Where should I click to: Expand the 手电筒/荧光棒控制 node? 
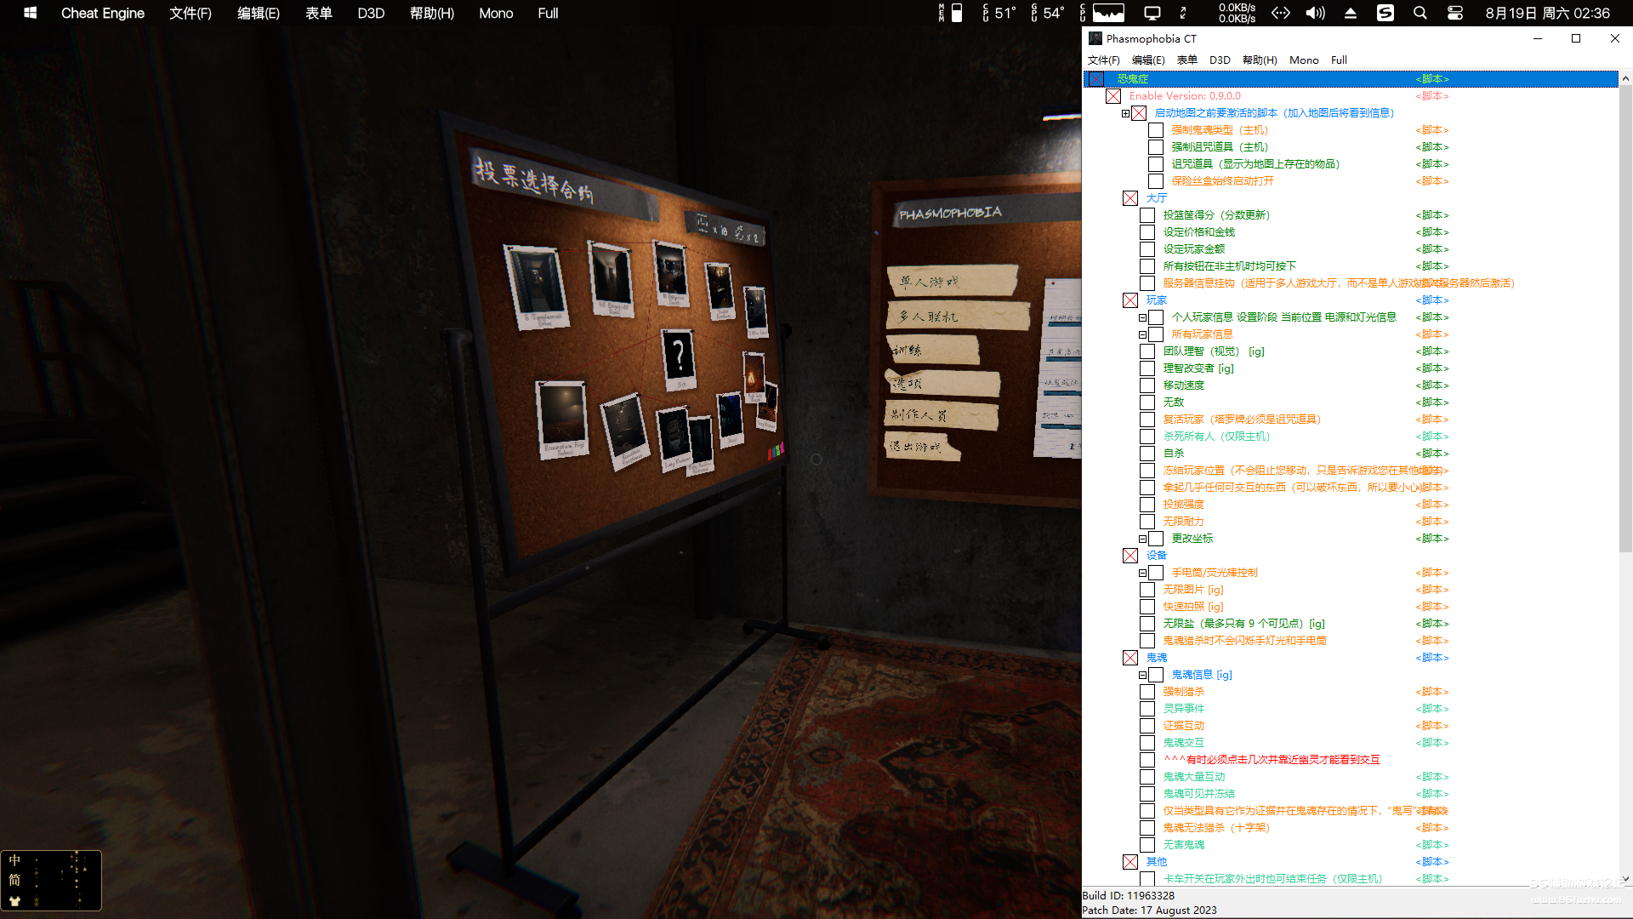(x=1142, y=573)
